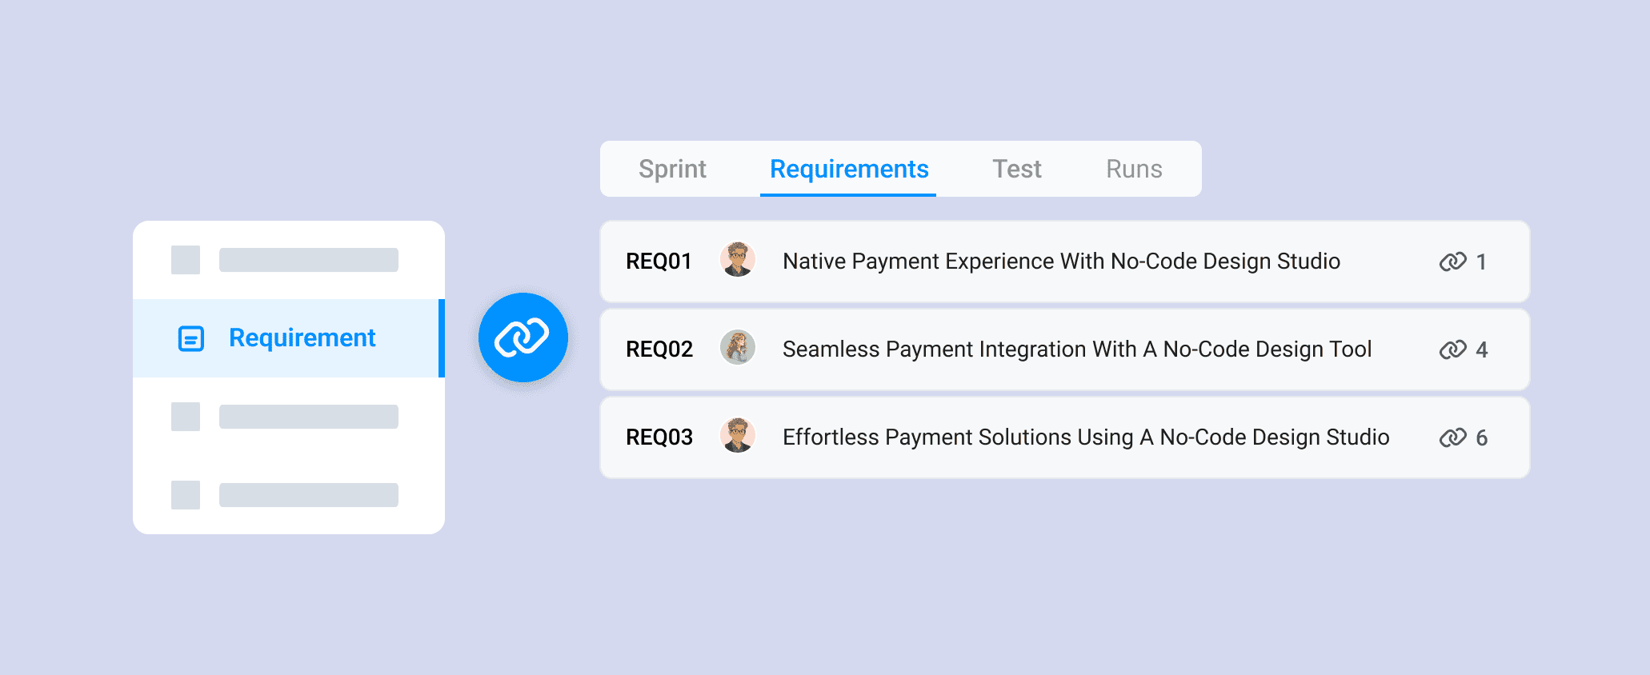Open the Test tab
The image size is (1650, 675).
coord(1016,169)
